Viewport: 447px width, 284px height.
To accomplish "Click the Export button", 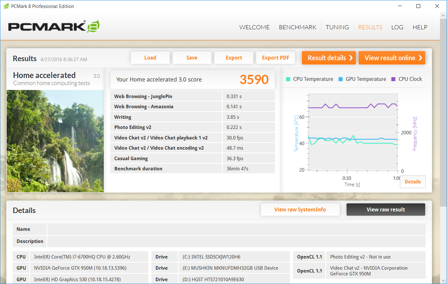I will point(234,58).
